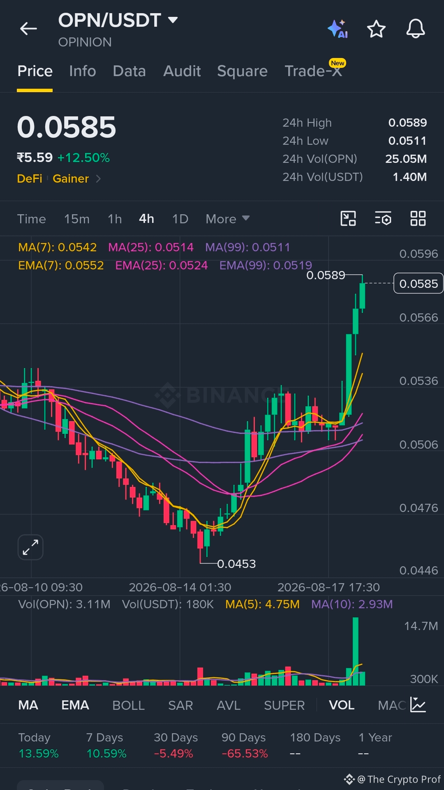444x790 pixels.
Task: Switch to the Info tab
Action: pos(83,71)
